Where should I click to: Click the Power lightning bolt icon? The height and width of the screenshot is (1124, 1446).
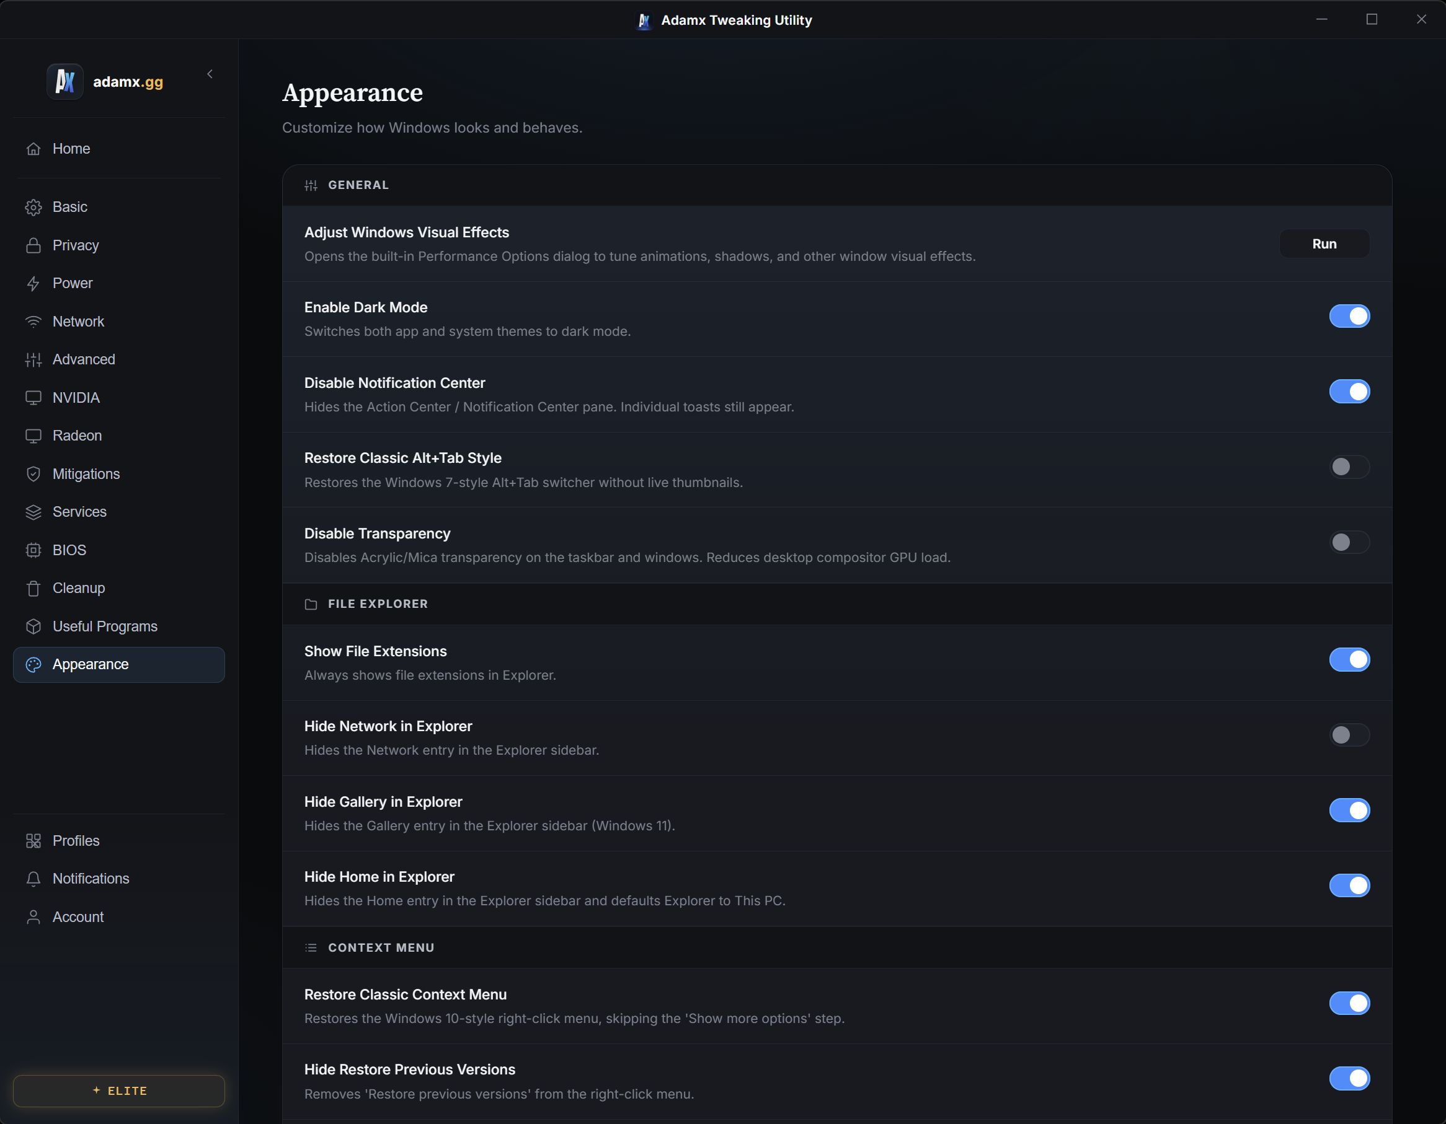coord(33,283)
